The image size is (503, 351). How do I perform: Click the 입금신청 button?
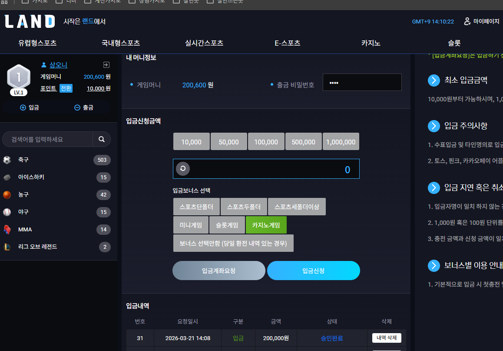coord(314,271)
